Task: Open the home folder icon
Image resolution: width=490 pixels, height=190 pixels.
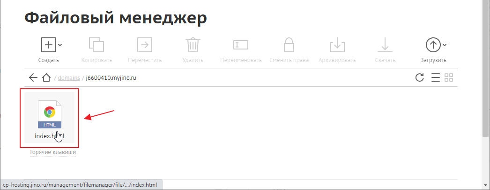Action: [x=46, y=77]
